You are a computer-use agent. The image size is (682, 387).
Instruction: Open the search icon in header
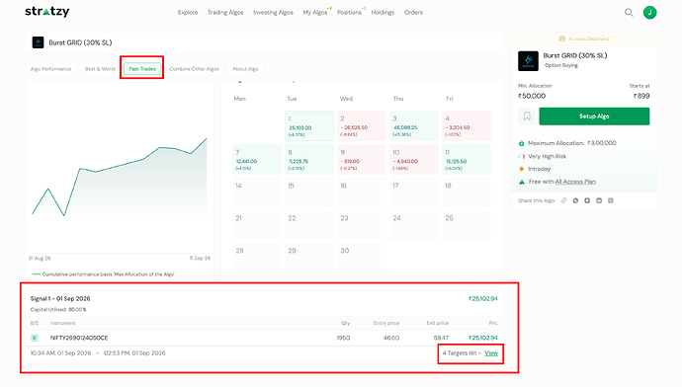coord(629,12)
